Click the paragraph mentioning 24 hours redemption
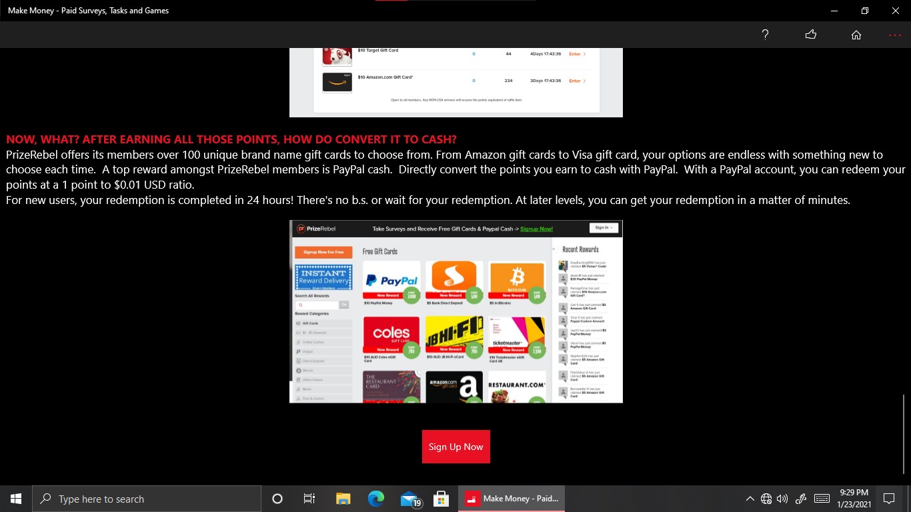The image size is (911, 512). [x=428, y=200]
